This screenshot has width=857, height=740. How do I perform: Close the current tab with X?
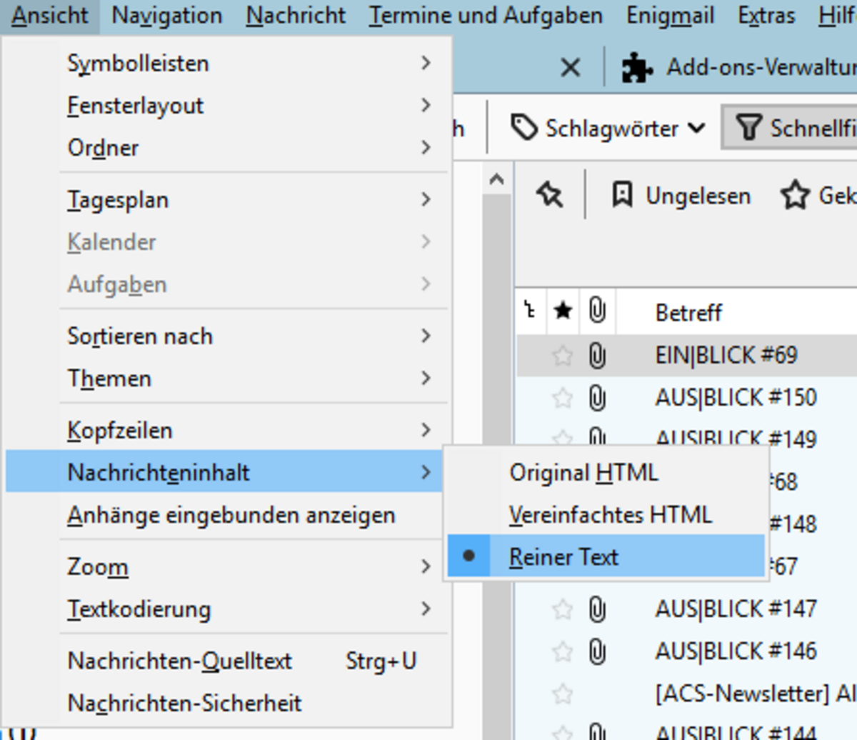[x=570, y=68]
